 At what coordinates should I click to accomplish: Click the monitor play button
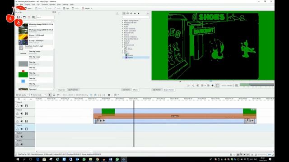pyautogui.click(x=202, y=85)
